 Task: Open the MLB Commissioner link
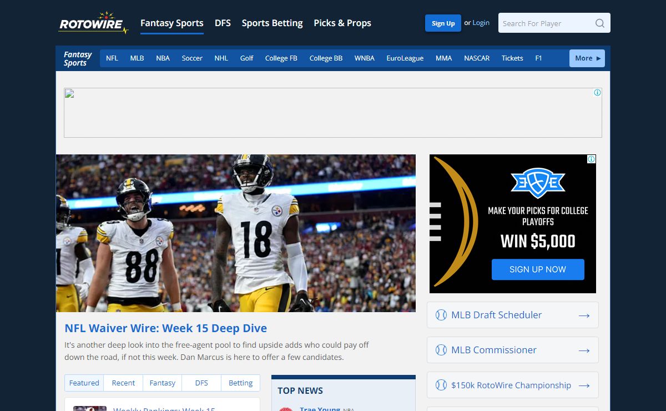tap(513, 350)
